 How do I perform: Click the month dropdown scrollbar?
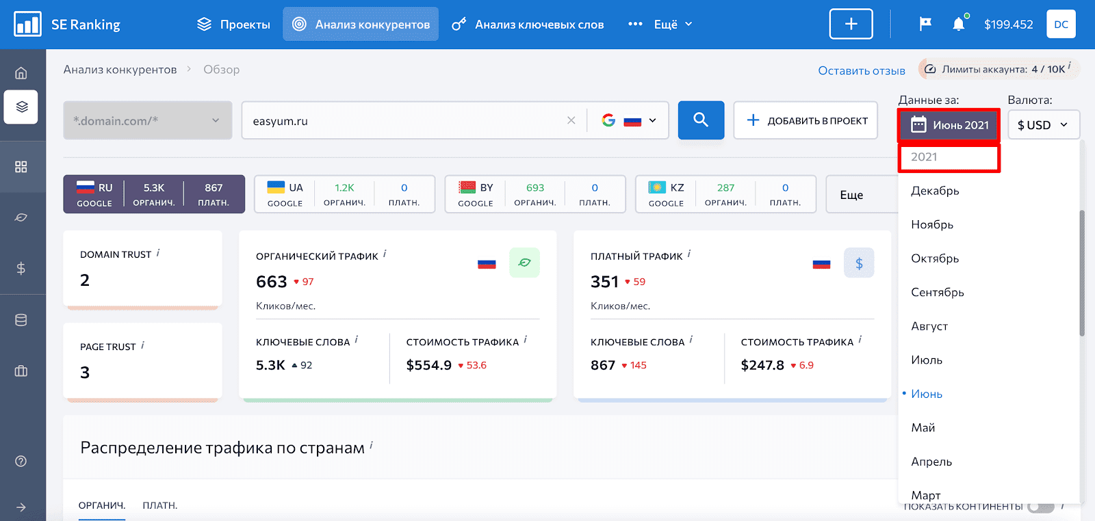pos(1082,273)
